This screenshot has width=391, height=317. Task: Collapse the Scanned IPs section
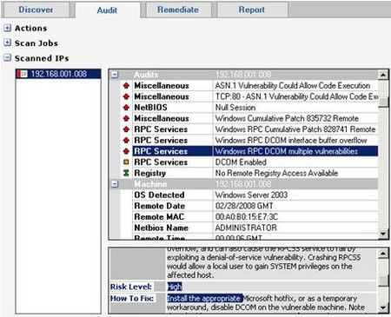[8, 58]
